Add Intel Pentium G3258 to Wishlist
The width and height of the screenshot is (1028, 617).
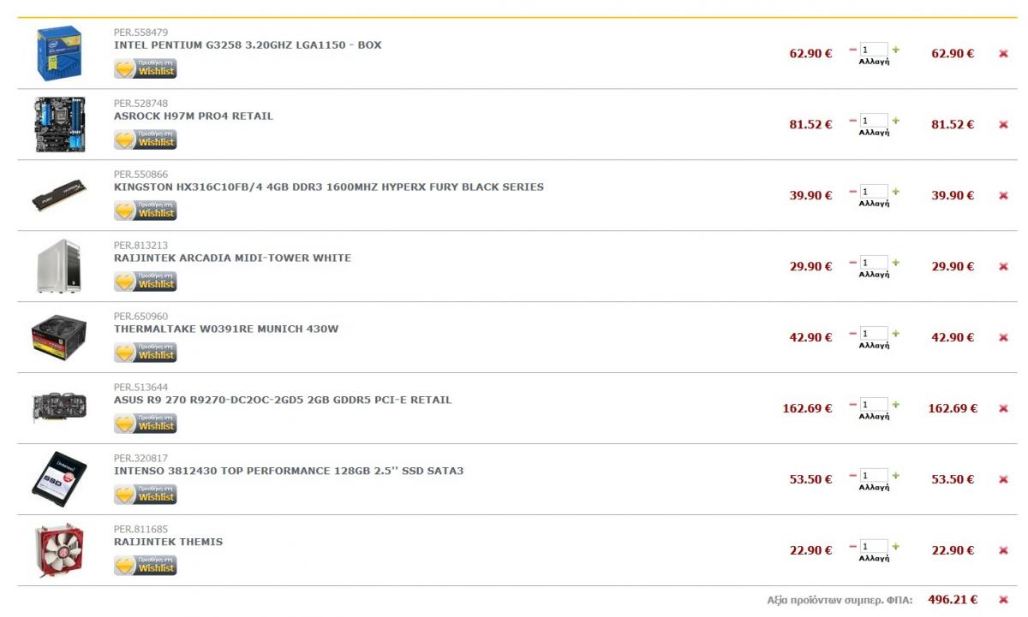click(146, 68)
